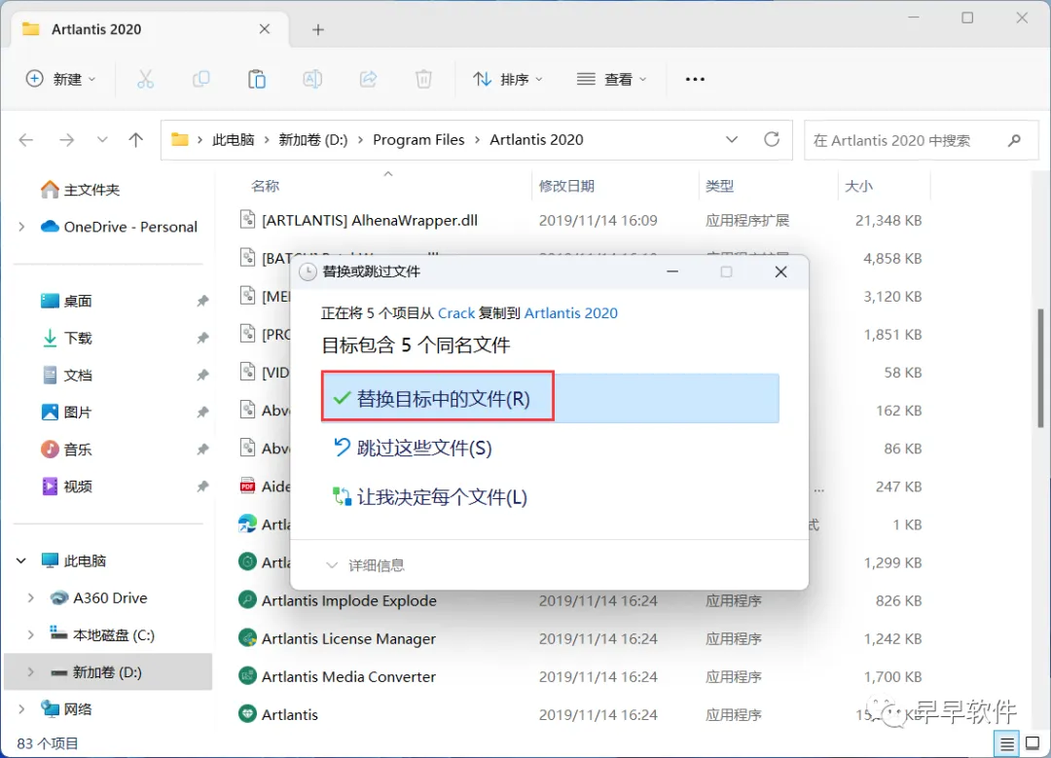Click the Artlantis 2020 destination link in dialog
Viewport: 1051px width, 758px height.
pyautogui.click(x=571, y=313)
